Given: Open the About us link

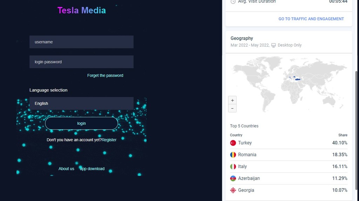Looking at the screenshot, I should (x=66, y=169).
